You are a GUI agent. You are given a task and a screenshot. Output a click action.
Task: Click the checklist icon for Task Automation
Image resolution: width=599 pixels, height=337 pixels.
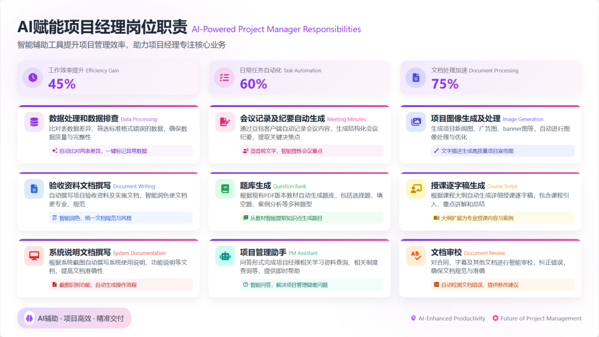tap(224, 77)
